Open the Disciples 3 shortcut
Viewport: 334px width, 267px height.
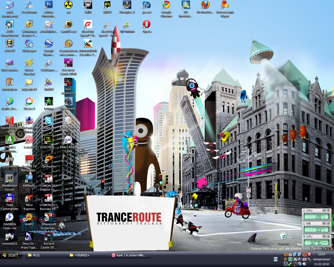[x=127, y=7]
